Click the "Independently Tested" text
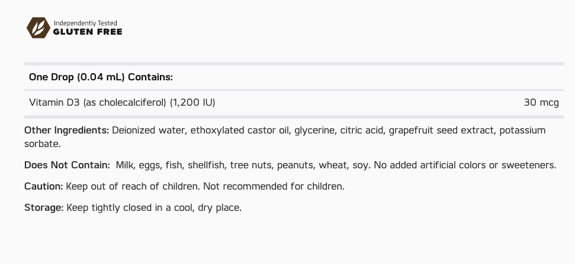 click(85, 23)
